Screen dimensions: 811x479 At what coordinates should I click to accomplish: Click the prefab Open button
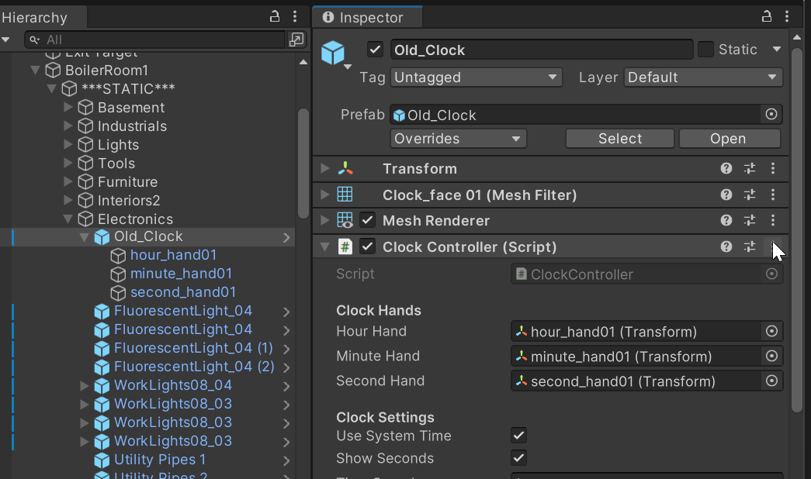pyautogui.click(x=728, y=139)
